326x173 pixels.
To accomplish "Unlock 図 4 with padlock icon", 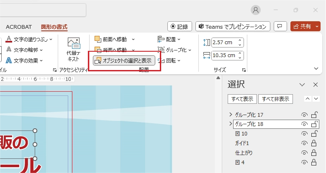I will (x=314, y=162).
